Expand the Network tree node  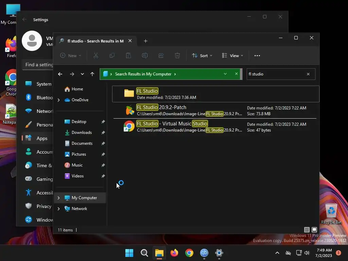point(58,209)
